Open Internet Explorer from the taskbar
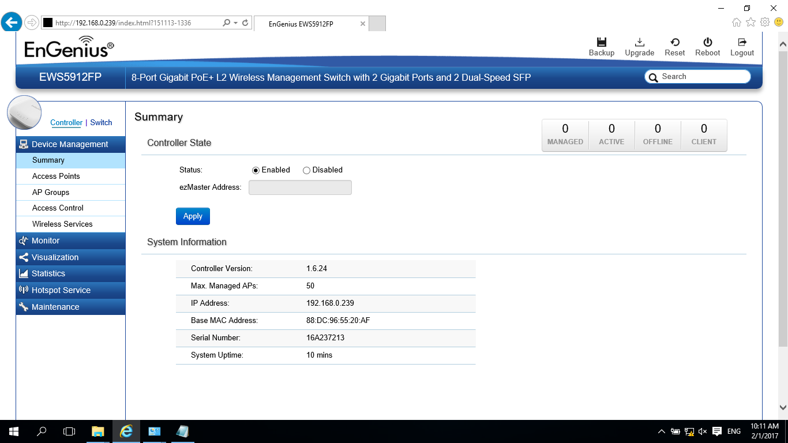788x443 pixels. (x=126, y=431)
